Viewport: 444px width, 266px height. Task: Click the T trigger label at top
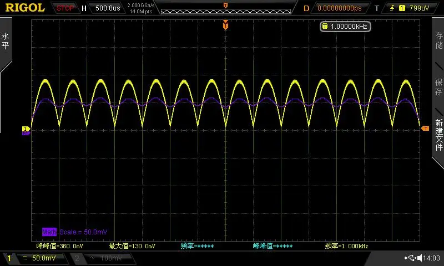click(377, 8)
